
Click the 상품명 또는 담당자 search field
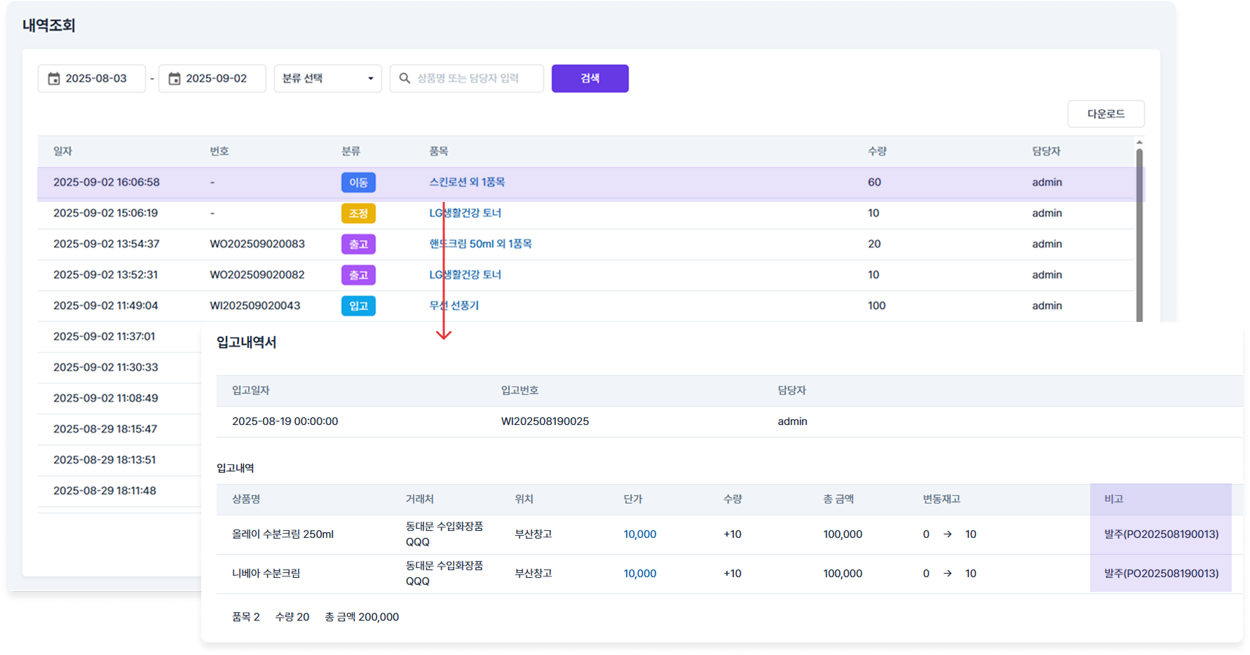(x=473, y=79)
